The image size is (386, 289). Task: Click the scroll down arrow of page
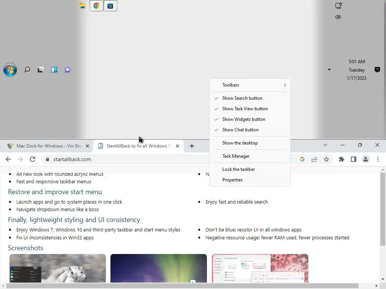coord(383,279)
